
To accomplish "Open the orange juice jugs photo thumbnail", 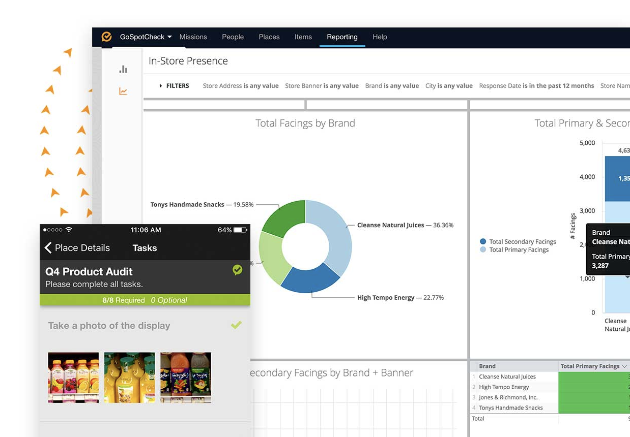I will (x=129, y=378).
